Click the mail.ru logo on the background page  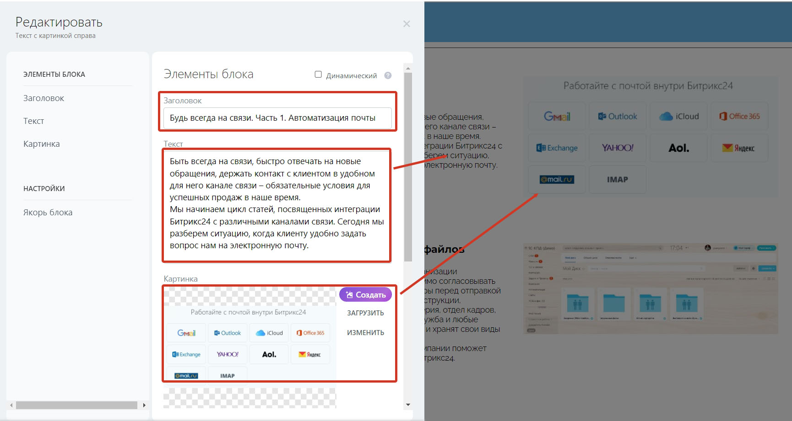point(557,179)
